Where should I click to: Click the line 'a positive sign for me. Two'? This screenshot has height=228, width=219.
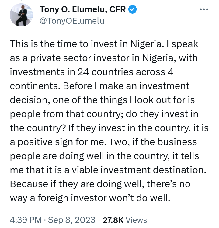point(103,142)
